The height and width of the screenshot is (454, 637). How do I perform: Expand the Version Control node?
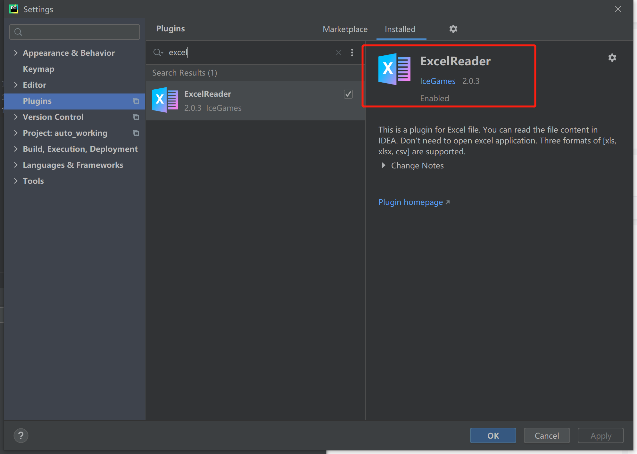[x=16, y=117]
